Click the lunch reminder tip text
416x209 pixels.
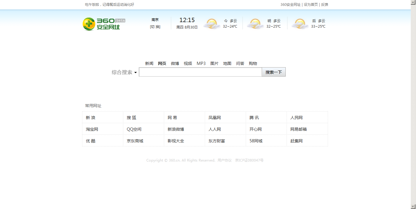click(x=110, y=5)
